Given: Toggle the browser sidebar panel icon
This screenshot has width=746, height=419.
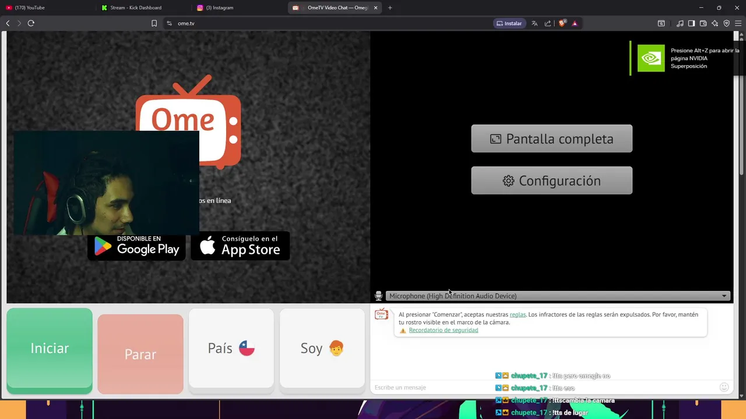Looking at the screenshot, I should pyautogui.click(x=691, y=23).
